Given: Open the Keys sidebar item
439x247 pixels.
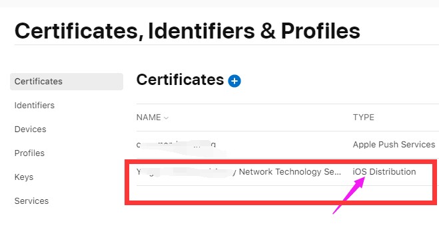Looking at the screenshot, I should point(24,177).
